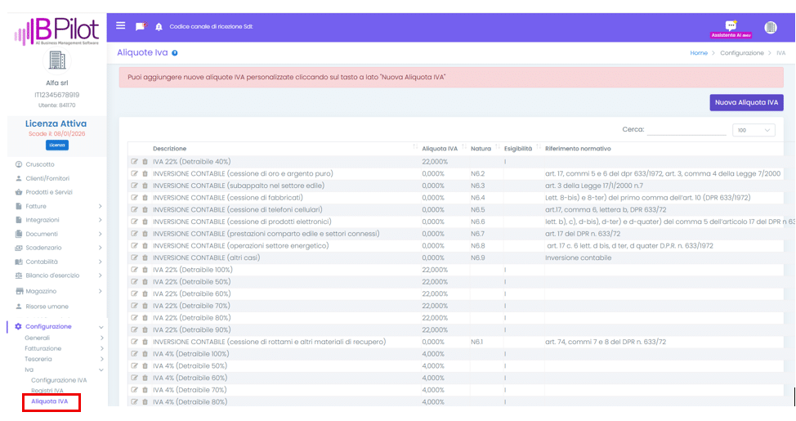
Task: Click the company building logo in sidebar
Action: pyautogui.click(x=57, y=60)
